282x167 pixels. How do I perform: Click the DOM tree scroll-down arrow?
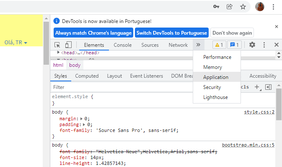(x=279, y=57)
